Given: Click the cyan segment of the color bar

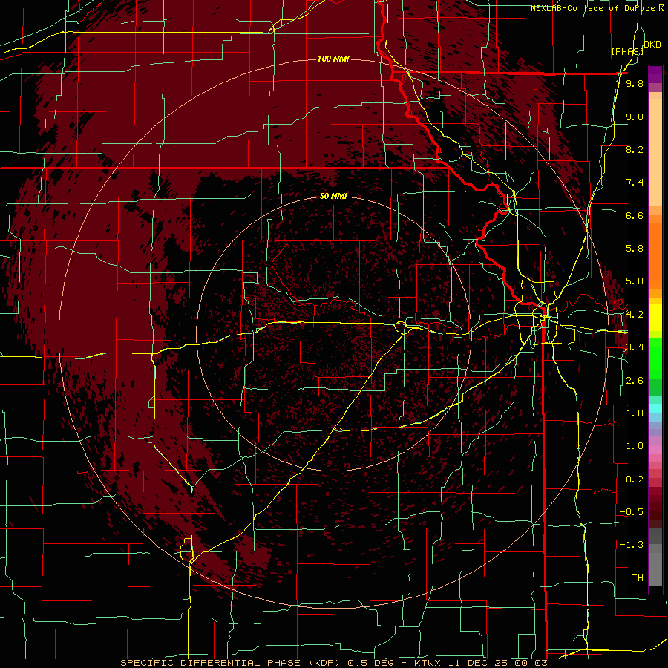Looking at the screenshot, I should 655,407.
